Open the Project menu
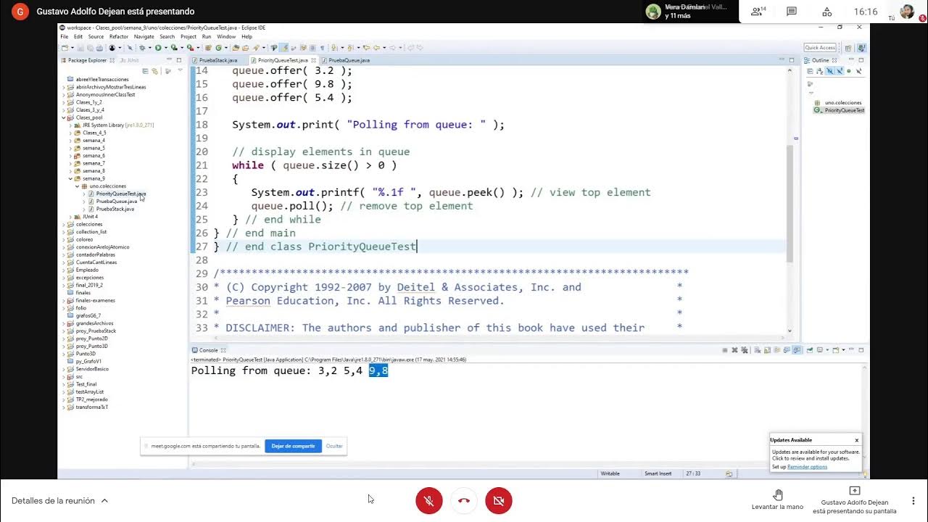The image size is (928, 522). [188, 36]
